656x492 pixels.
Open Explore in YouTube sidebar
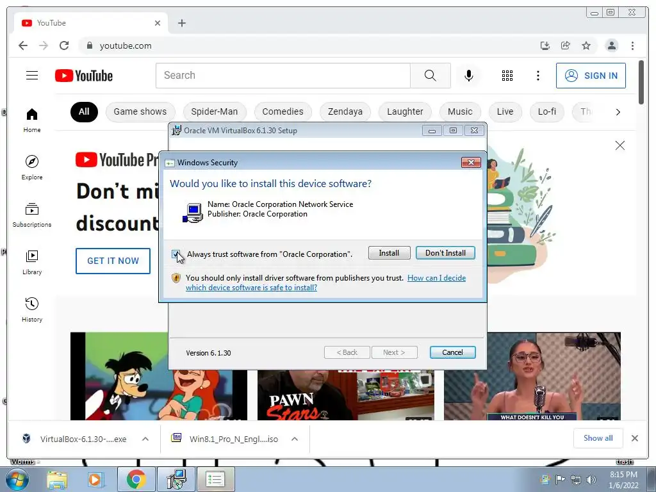coord(32,167)
